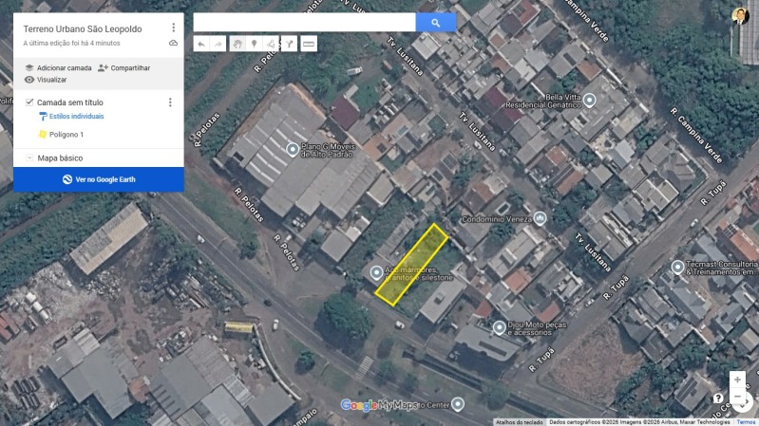Click the last edit time text
Image resolution: width=759 pixels, height=426 pixels.
point(71,43)
